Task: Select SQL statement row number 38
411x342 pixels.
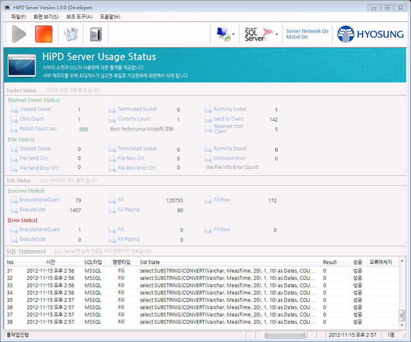Action: (x=201, y=322)
